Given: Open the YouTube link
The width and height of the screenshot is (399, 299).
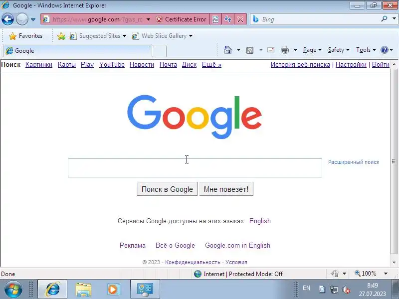Looking at the screenshot, I should click(x=112, y=65).
